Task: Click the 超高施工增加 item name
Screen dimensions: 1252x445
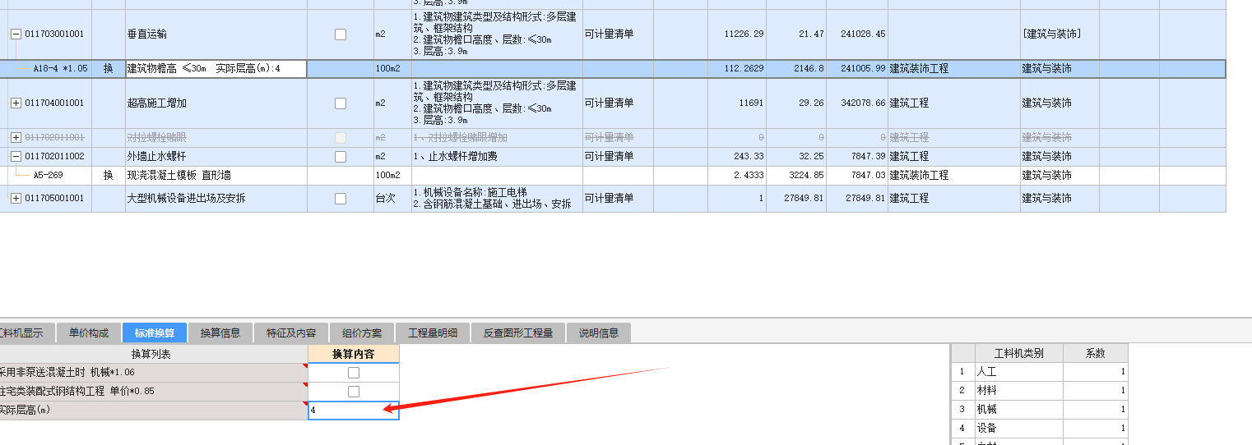Action: pos(157,103)
